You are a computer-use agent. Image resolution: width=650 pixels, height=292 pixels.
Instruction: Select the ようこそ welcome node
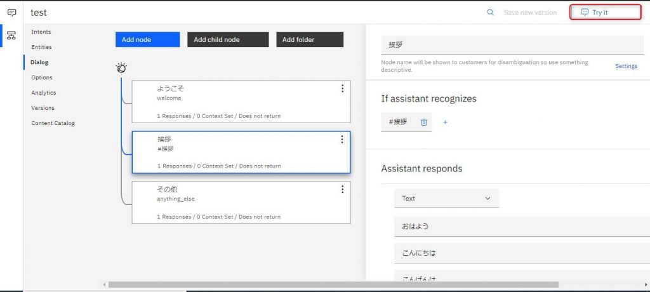(x=241, y=102)
